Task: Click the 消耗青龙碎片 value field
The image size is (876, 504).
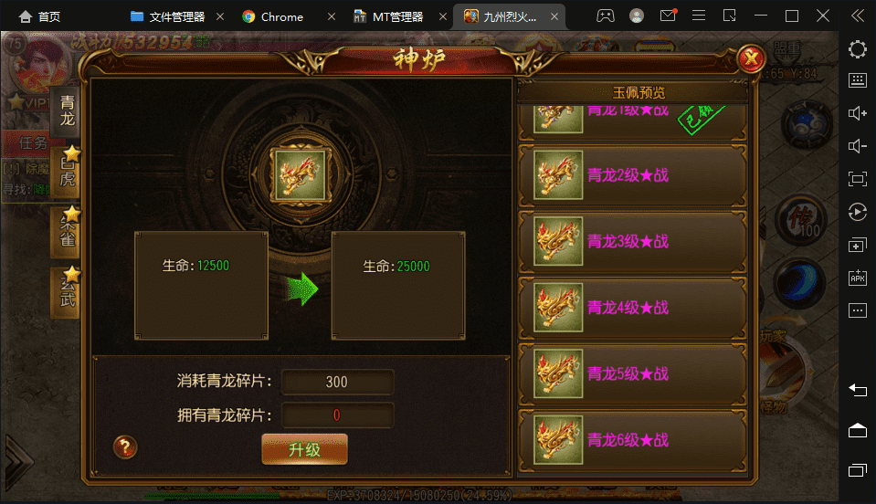Action: 337,382
